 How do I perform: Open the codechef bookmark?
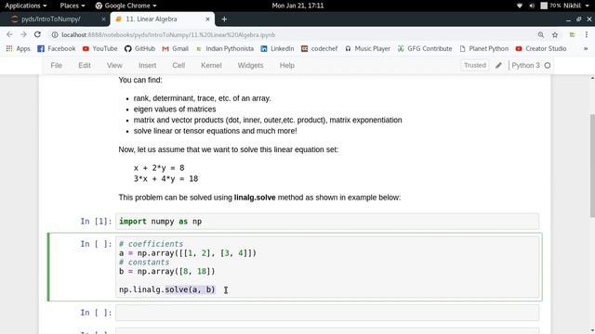click(319, 48)
